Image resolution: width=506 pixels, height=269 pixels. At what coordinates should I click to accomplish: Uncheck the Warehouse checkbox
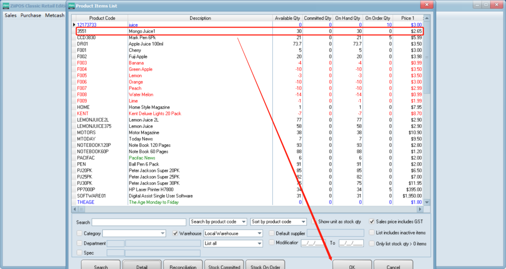pyautogui.click(x=175, y=233)
